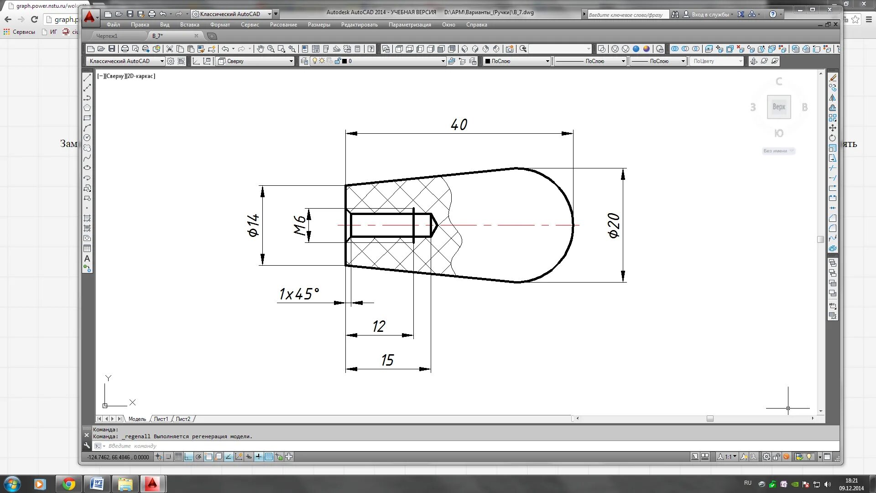This screenshot has width=876, height=493.
Task: Open the Размеры menu
Action: pos(319,25)
